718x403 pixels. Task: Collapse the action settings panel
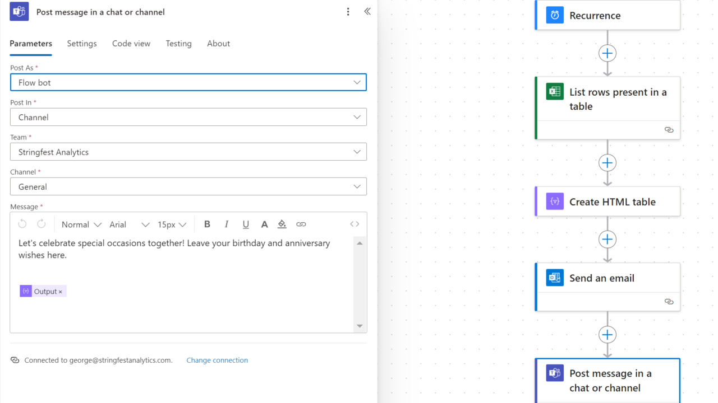[367, 12]
